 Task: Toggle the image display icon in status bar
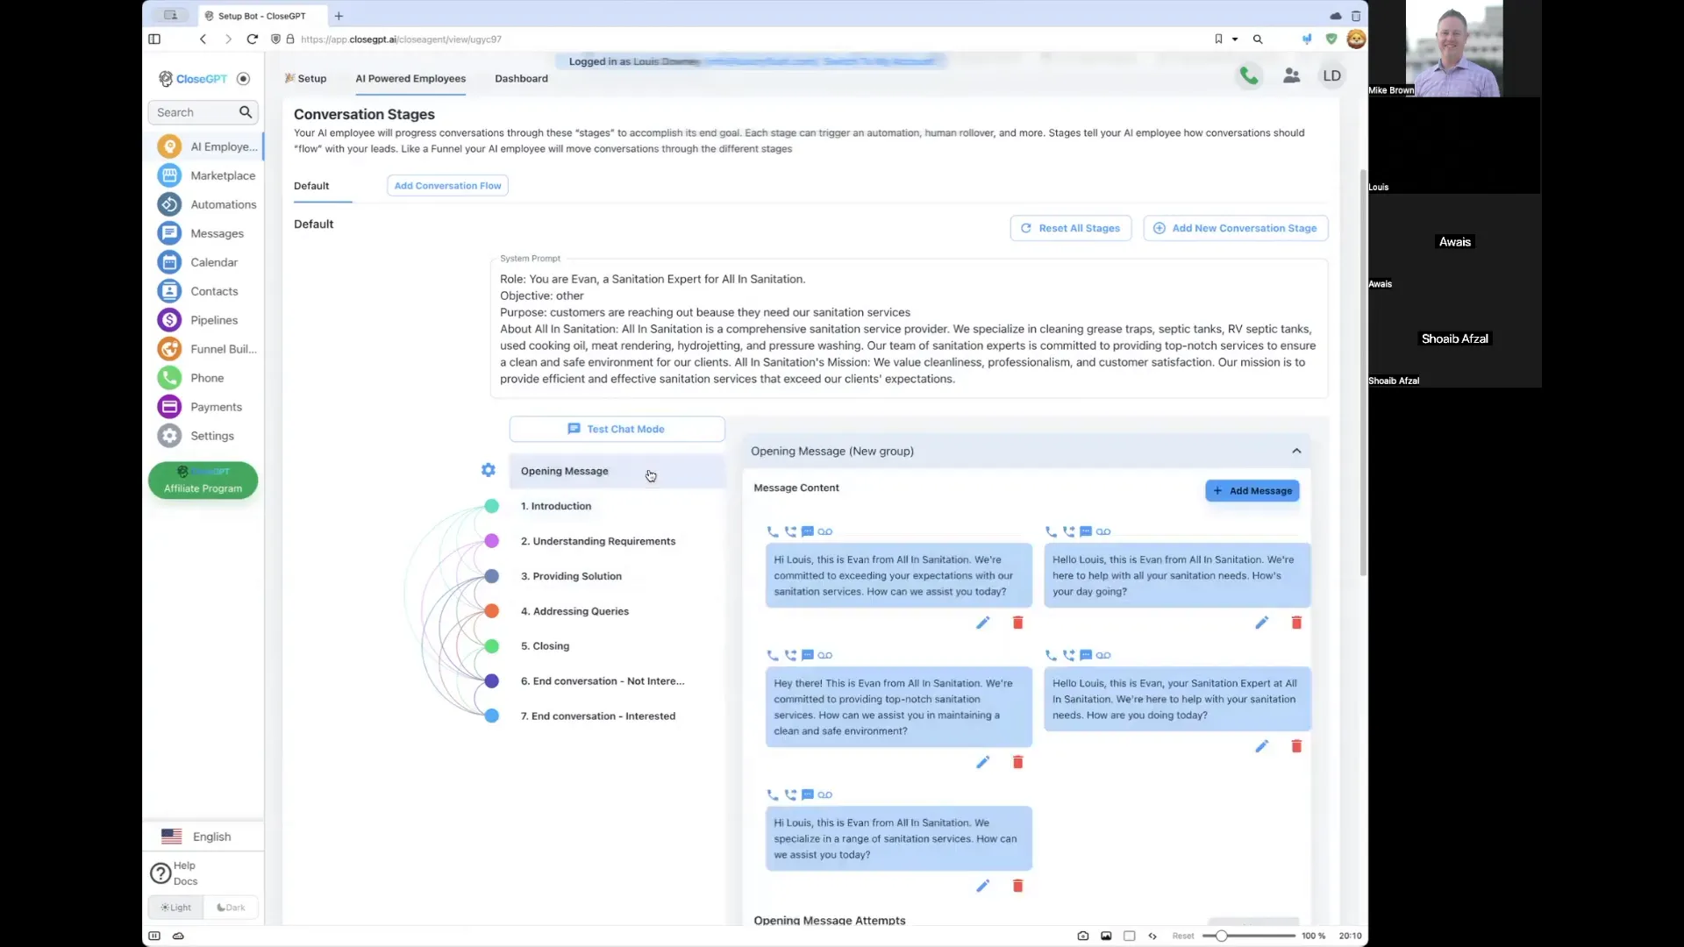pyautogui.click(x=1106, y=936)
